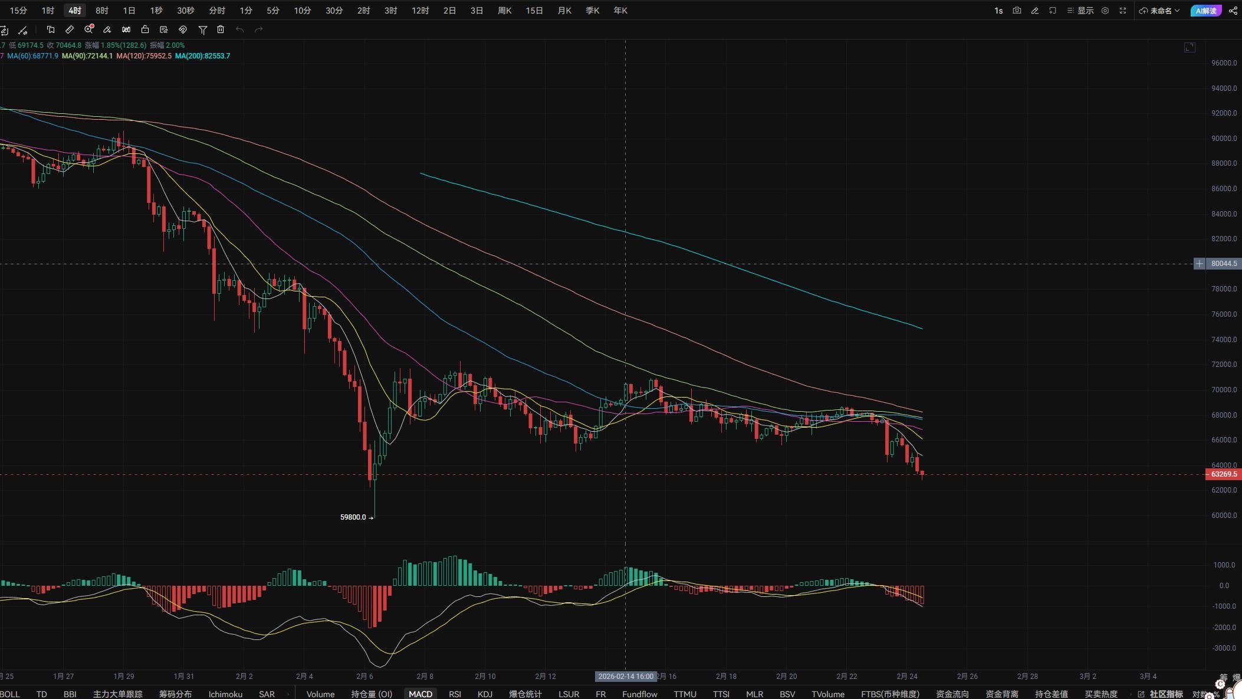
Task: Open the 显示 display menu
Action: [x=1080, y=11]
